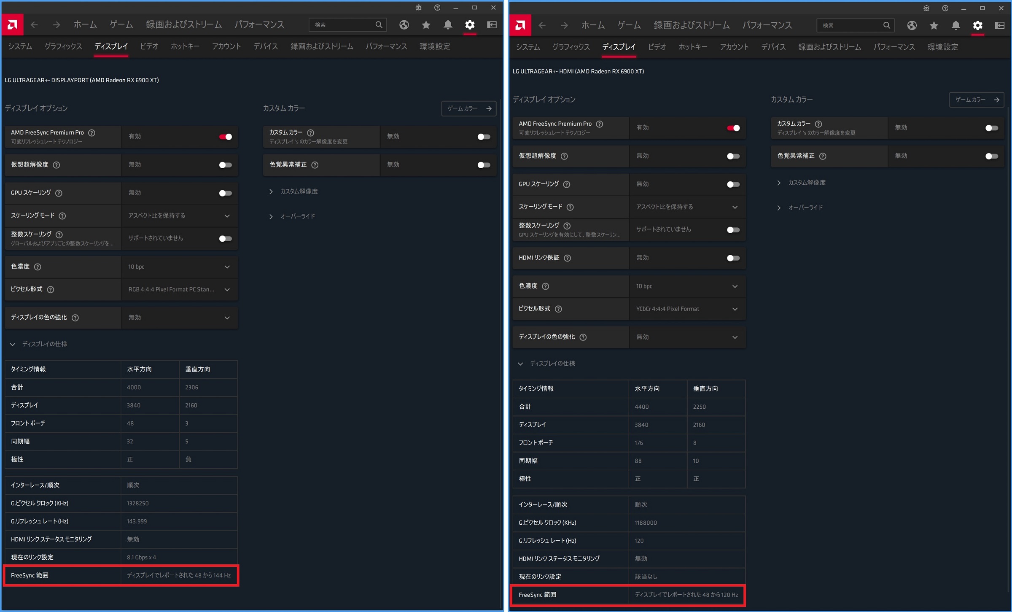Switch to グラフィックス tab in left window

point(63,46)
